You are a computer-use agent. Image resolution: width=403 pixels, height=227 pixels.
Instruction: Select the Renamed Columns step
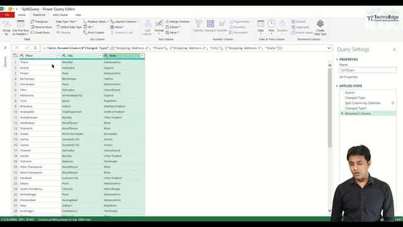[368, 113]
